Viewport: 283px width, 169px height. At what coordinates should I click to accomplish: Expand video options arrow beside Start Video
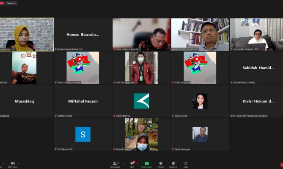19,163
